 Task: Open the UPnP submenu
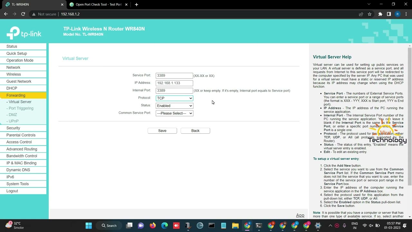[x=13, y=121]
